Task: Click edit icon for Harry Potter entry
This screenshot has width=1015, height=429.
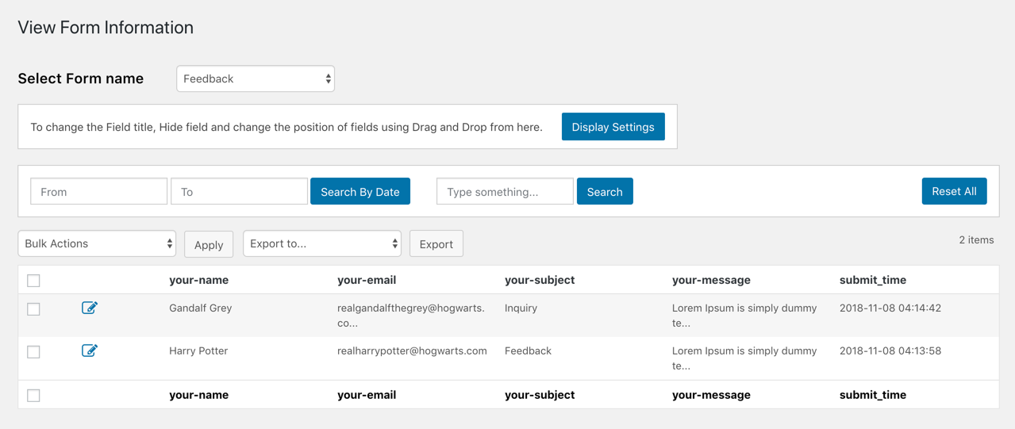Action: pos(90,350)
